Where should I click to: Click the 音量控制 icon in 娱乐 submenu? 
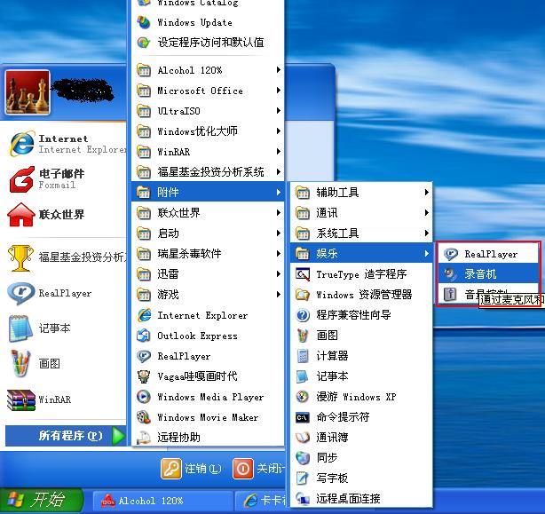[450, 295]
